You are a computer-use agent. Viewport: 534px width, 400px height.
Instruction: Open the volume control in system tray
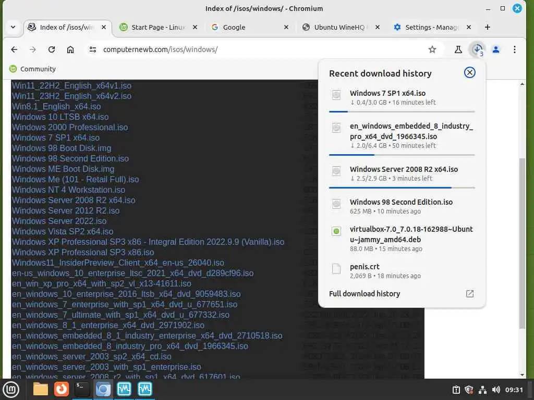496,390
